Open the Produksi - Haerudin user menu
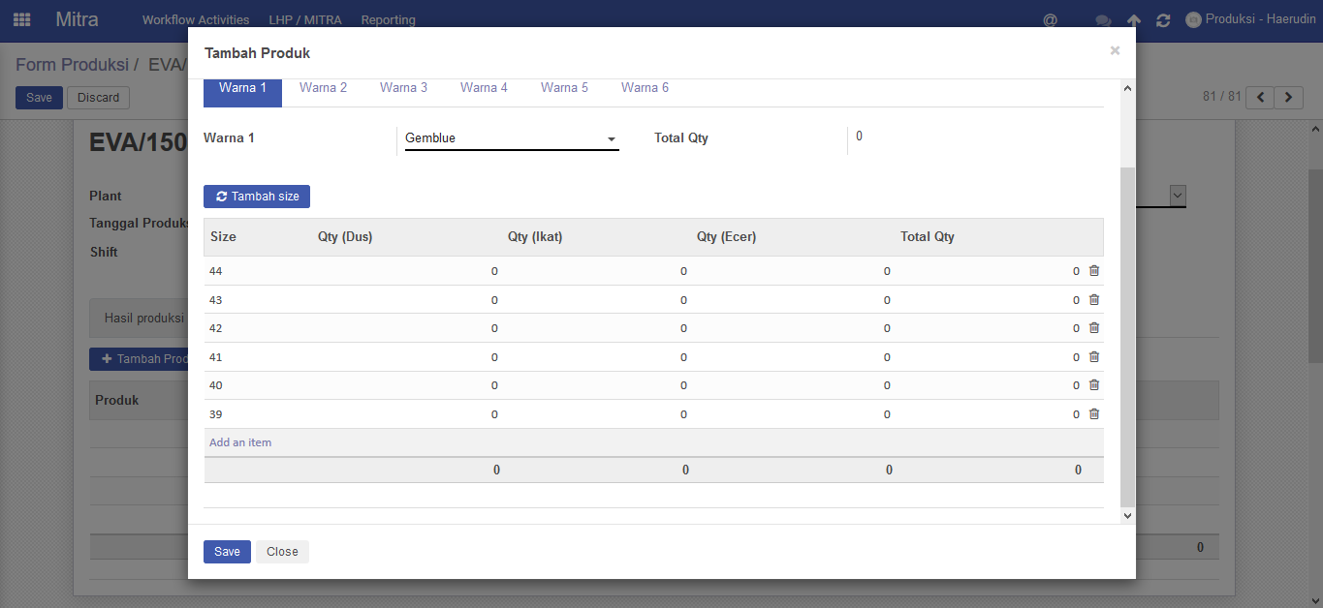Viewport: 1323px width, 608px height. point(1252,19)
